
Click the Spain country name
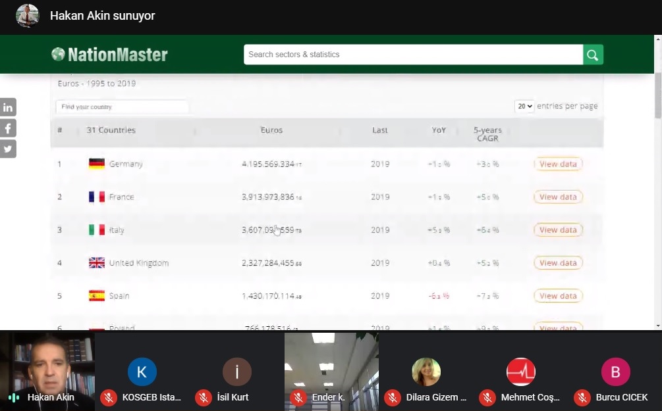[119, 296]
